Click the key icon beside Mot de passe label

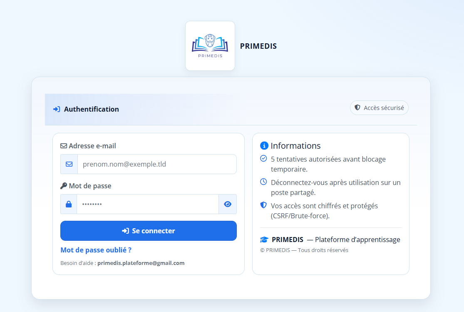(63, 185)
